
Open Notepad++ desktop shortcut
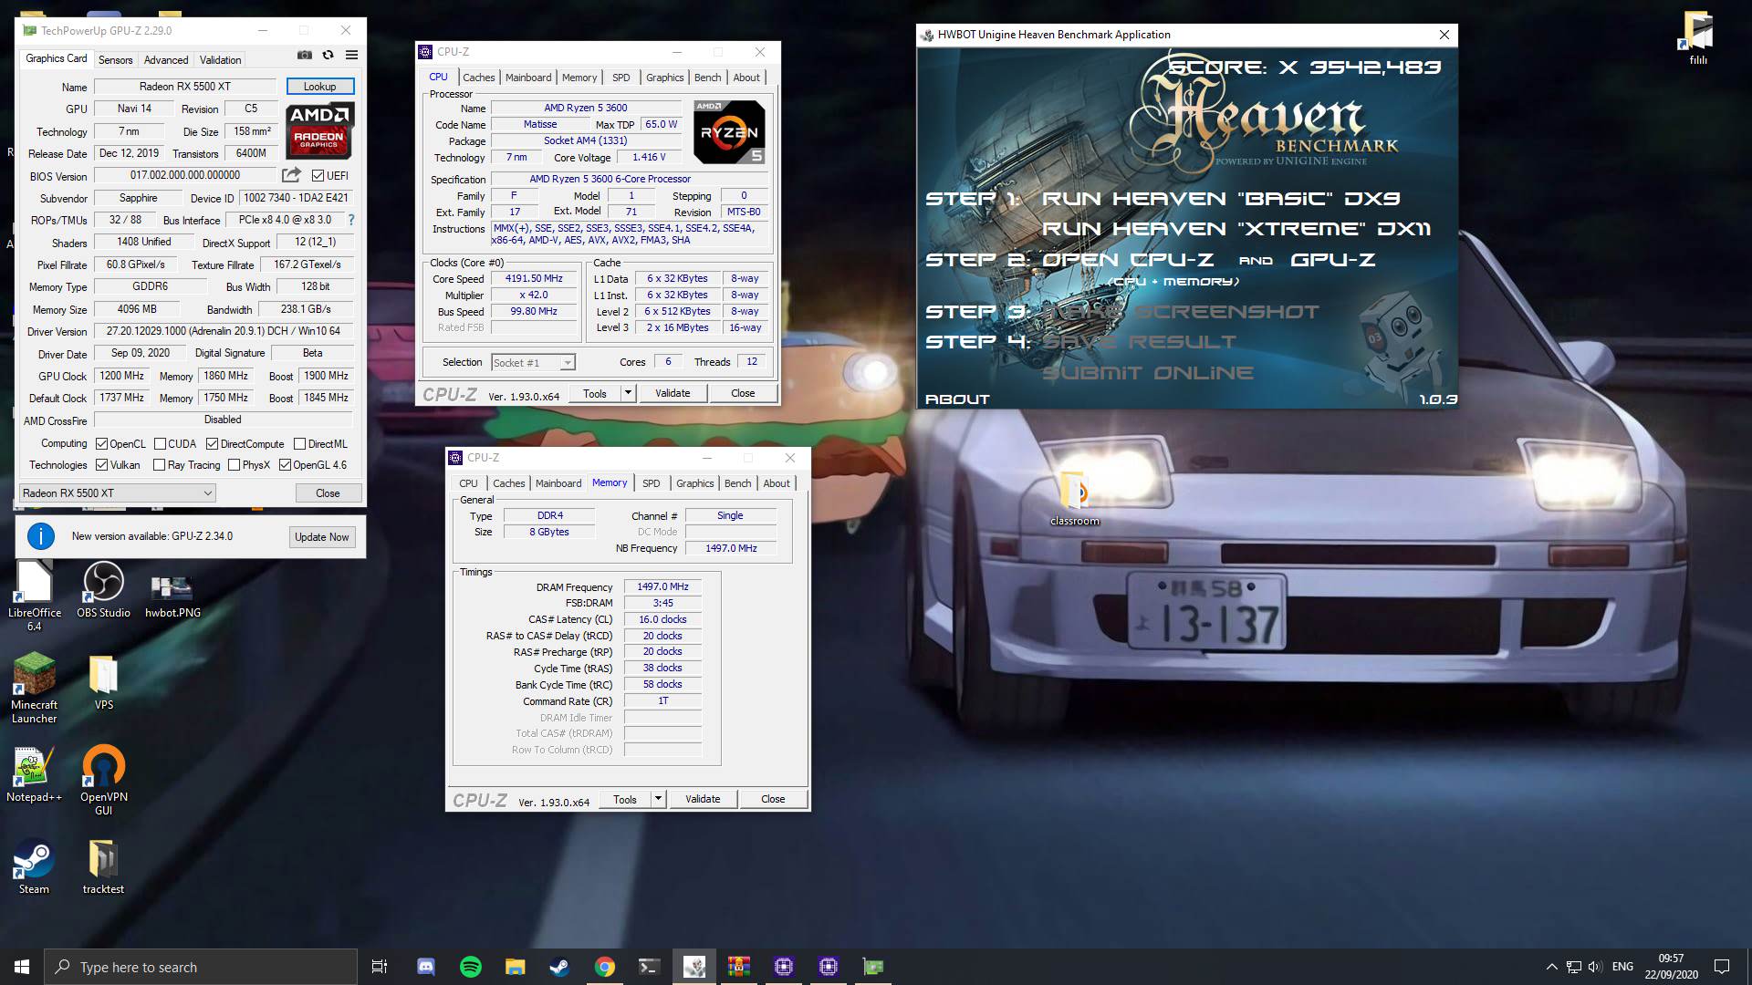coord(34,774)
